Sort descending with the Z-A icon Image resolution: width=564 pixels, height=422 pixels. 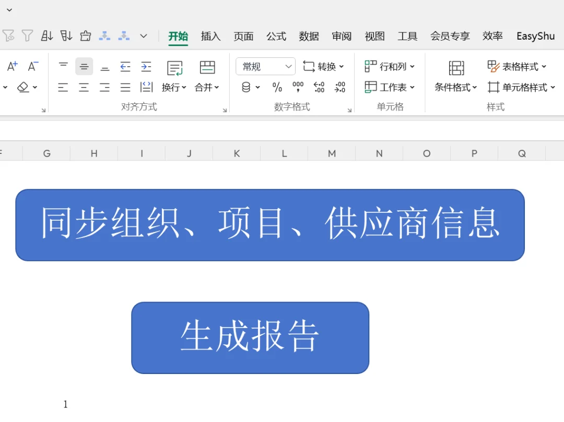pyautogui.click(x=66, y=36)
